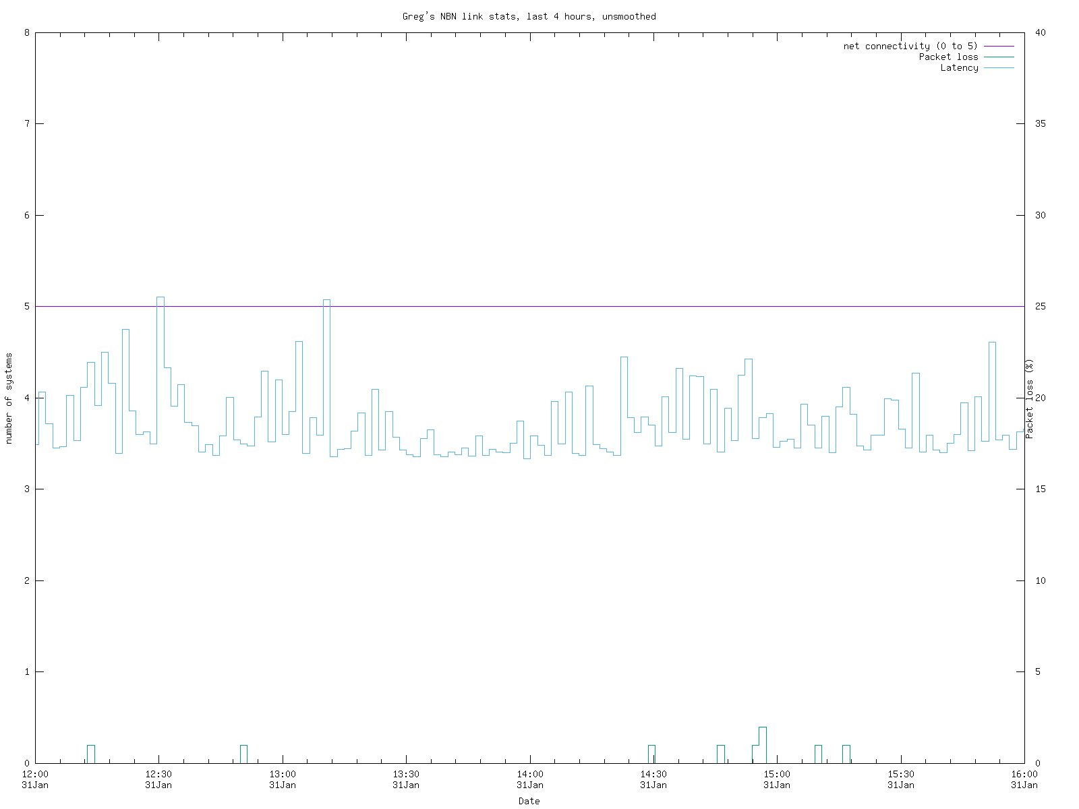Click the 16:00 time label on the x-axis
The width and height of the screenshot is (1079, 809).
coord(1024,775)
